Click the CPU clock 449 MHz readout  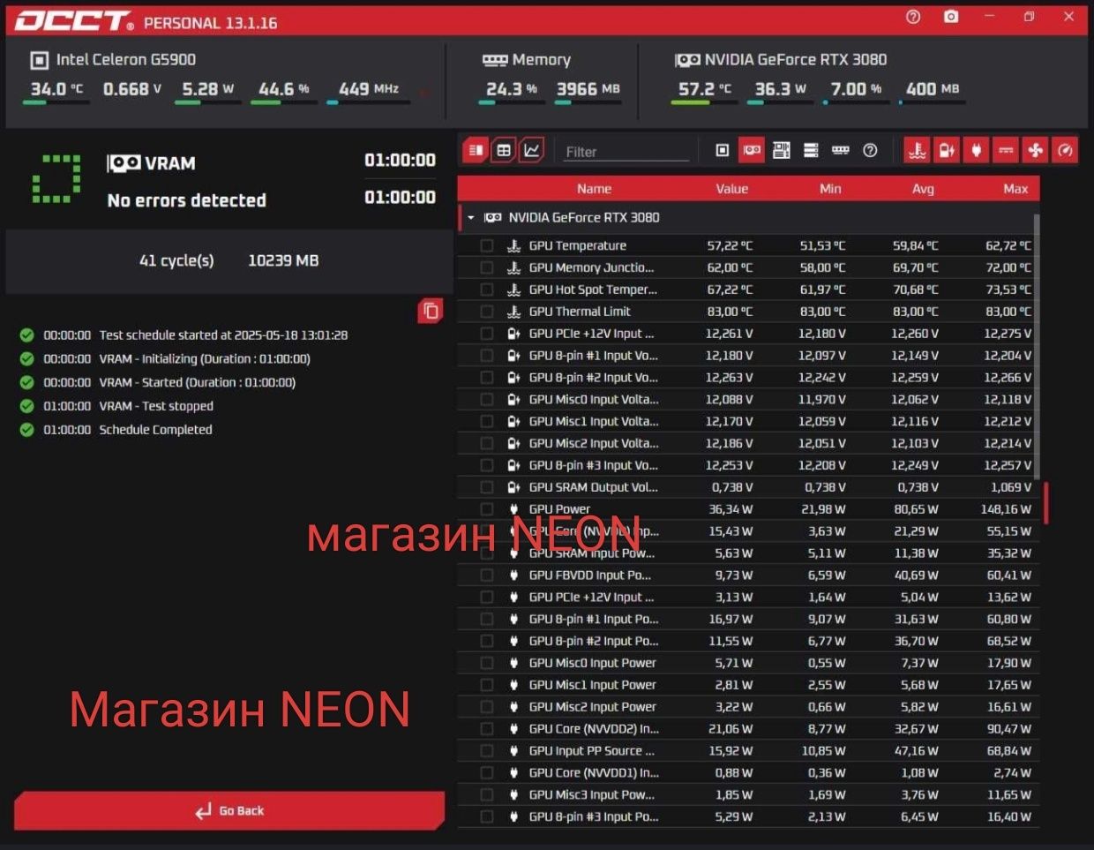tap(369, 88)
